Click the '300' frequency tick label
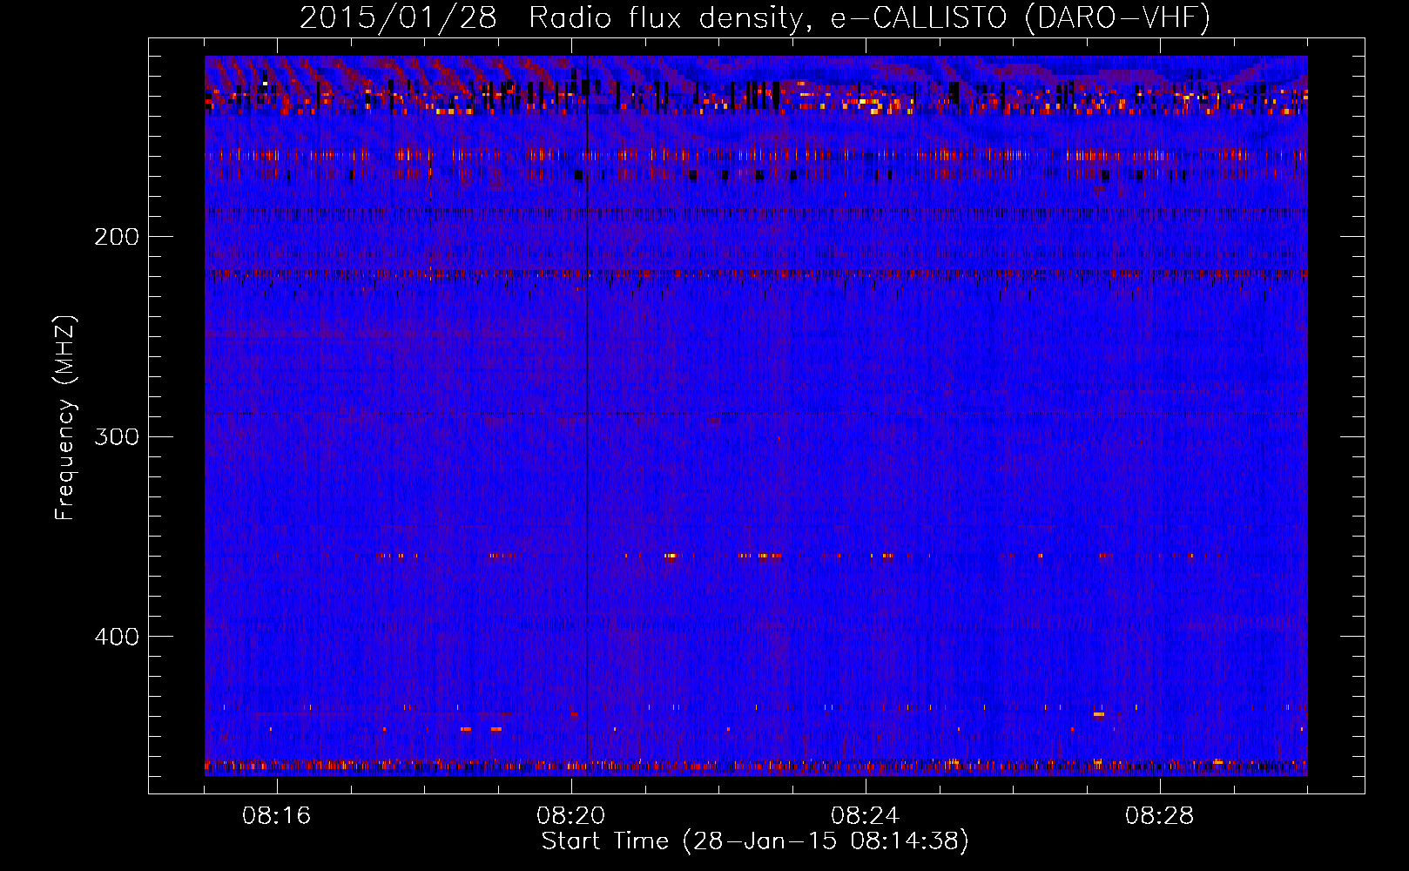1409x871 pixels. (x=117, y=436)
